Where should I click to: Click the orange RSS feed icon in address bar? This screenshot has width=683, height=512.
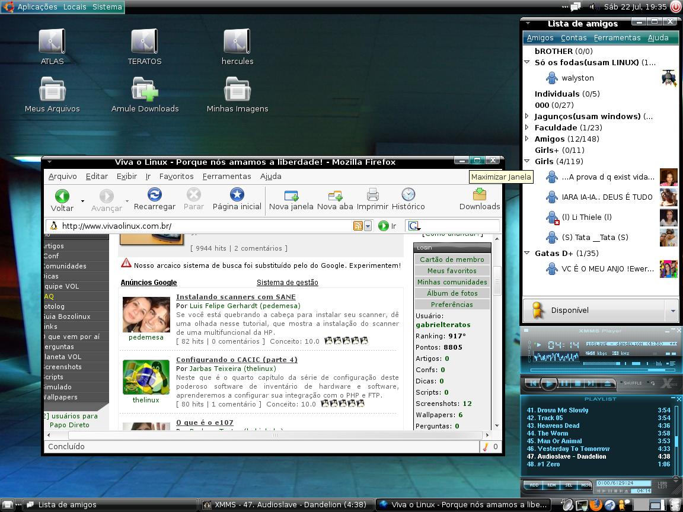tap(358, 226)
